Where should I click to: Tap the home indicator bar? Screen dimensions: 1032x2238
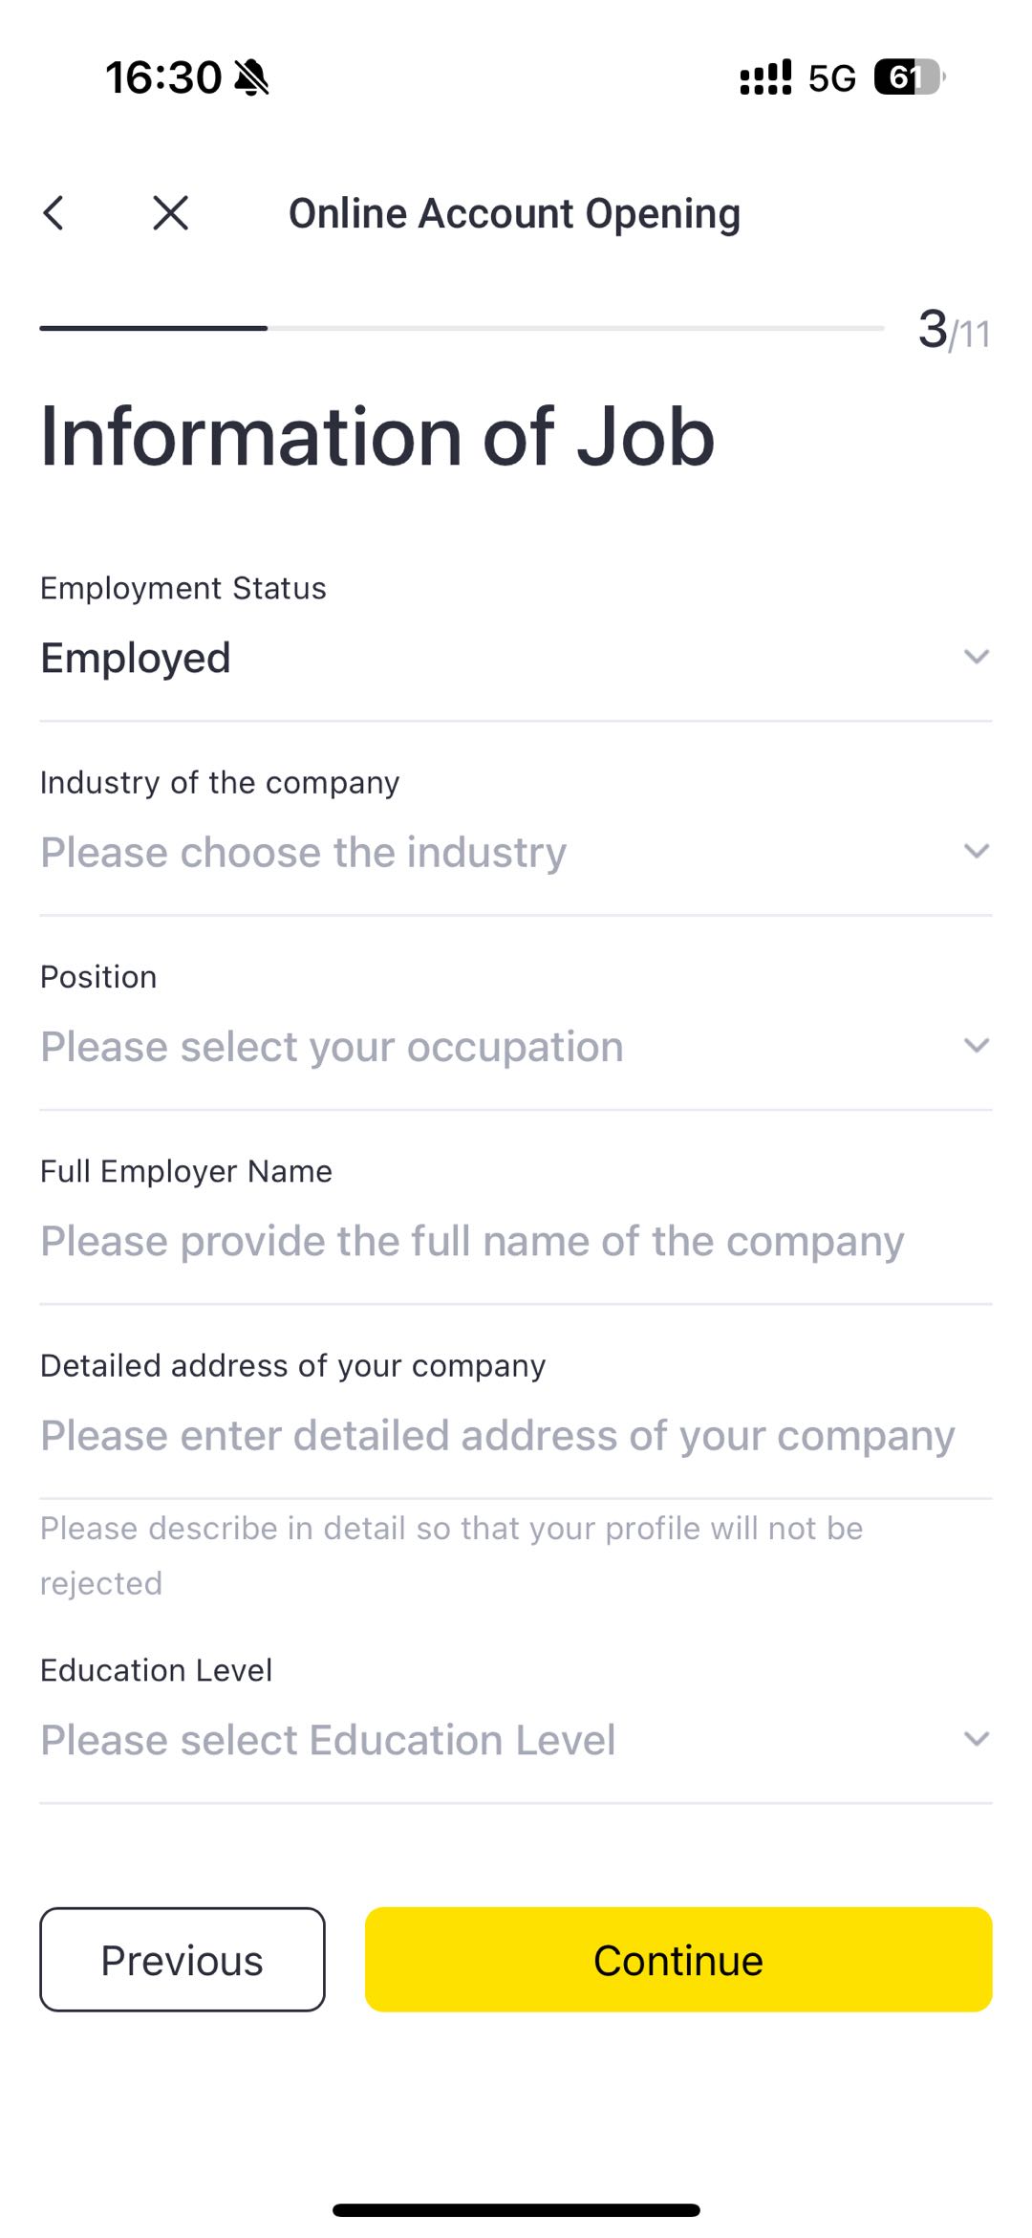point(516,2209)
